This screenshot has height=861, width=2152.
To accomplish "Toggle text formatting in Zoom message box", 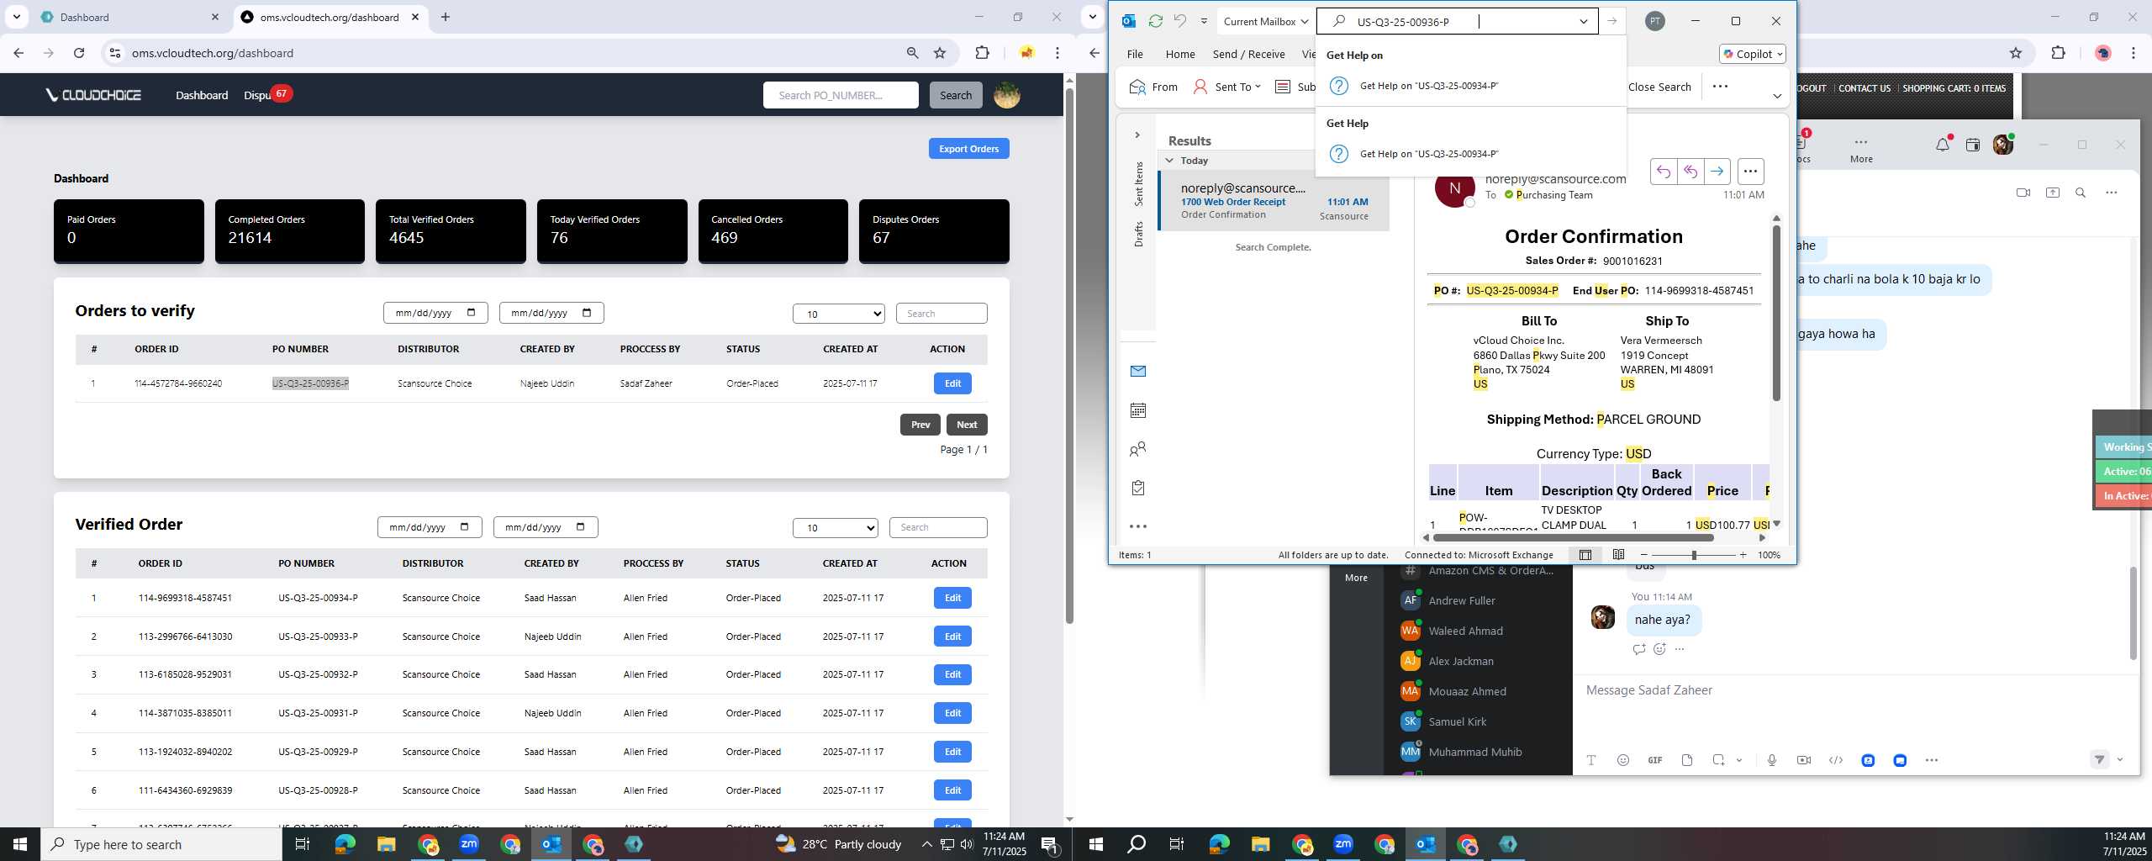I will 1590,760.
